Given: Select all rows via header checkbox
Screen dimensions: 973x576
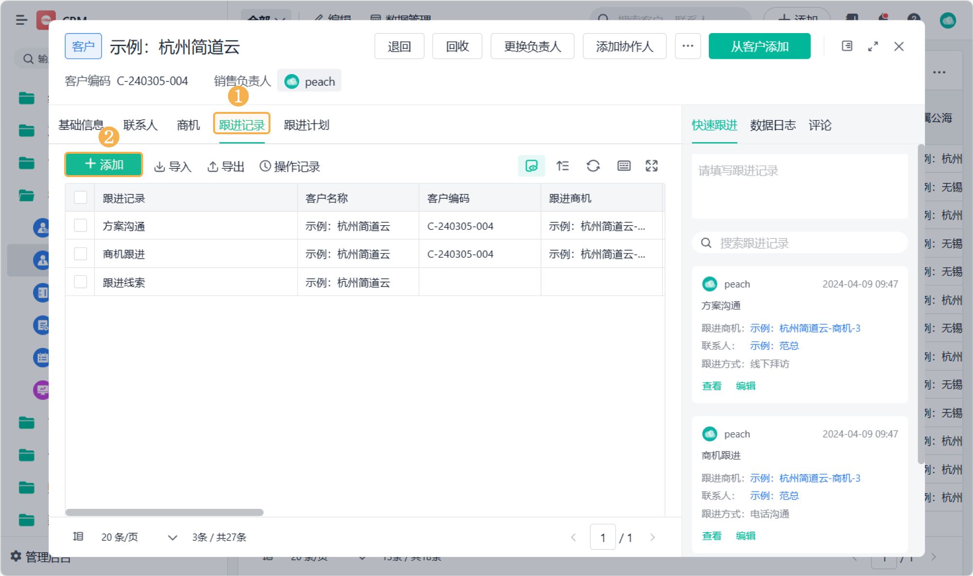Looking at the screenshot, I should pos(80,198).
